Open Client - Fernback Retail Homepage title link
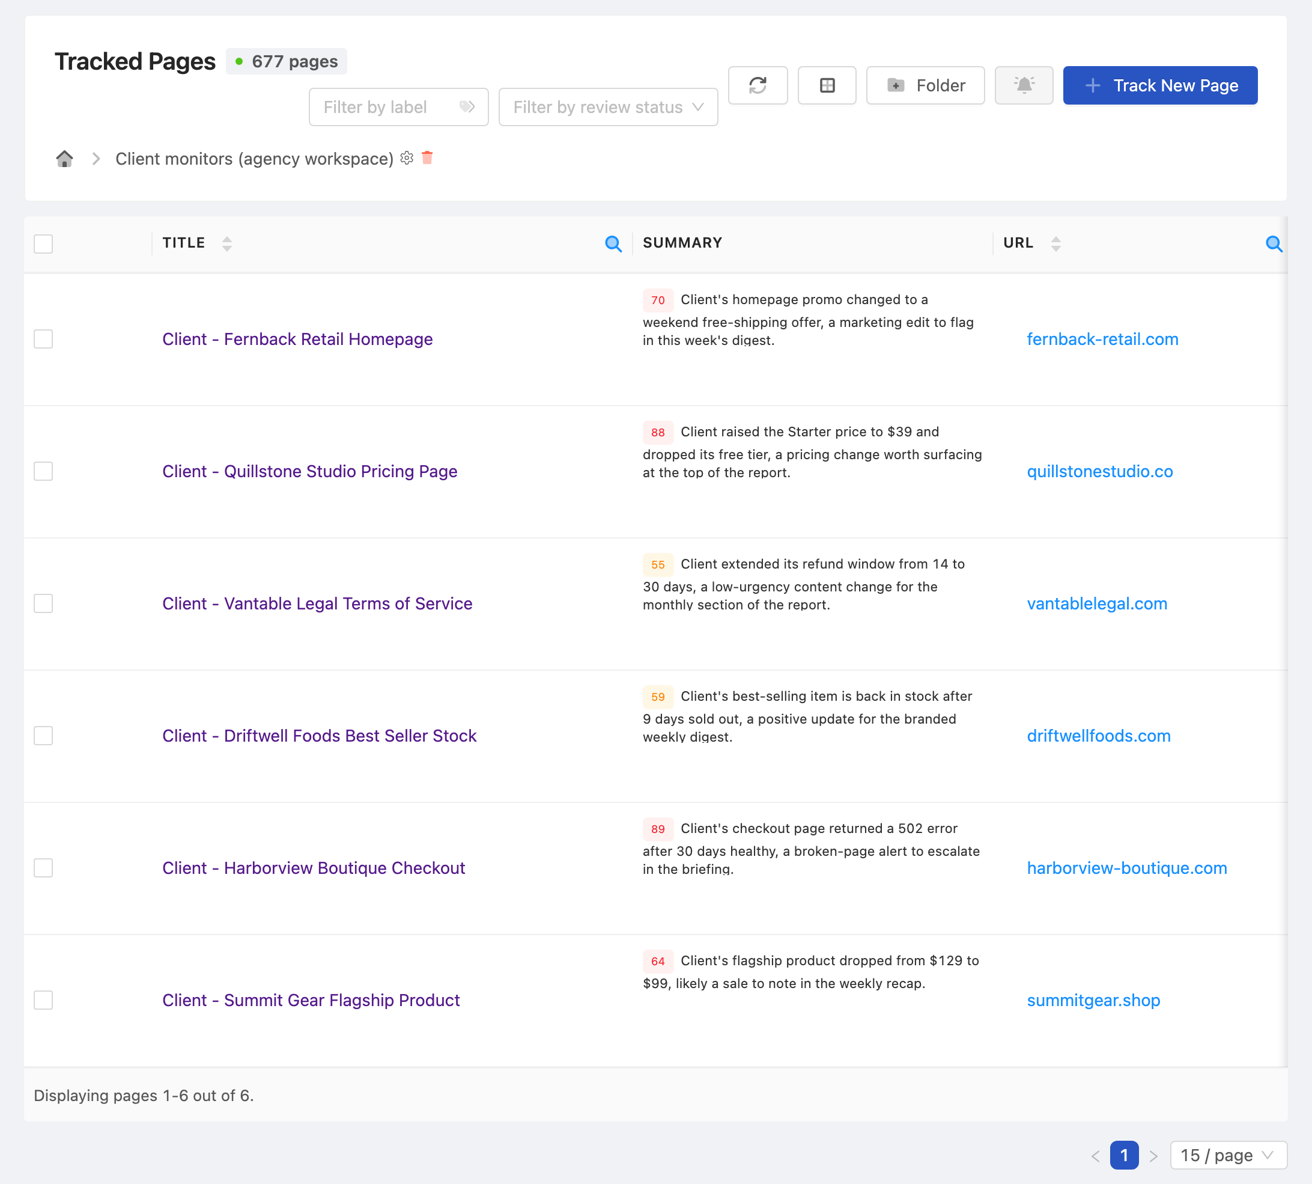Viewport: 1312px width, 1184px height. [x=297, y=339]
